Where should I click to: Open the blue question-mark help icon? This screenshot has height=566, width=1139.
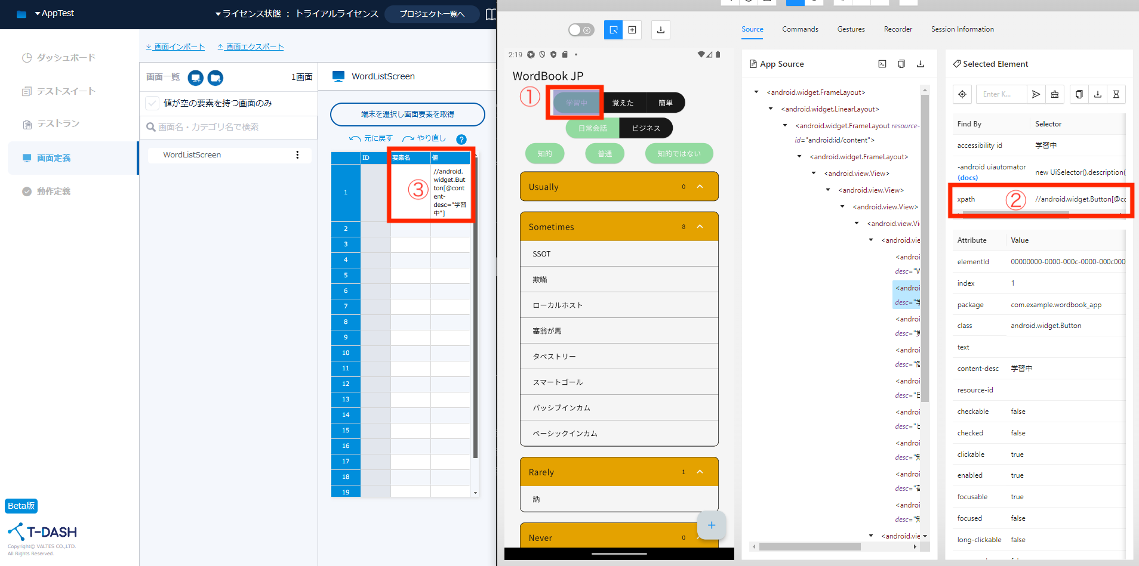[x=461, y=139]
